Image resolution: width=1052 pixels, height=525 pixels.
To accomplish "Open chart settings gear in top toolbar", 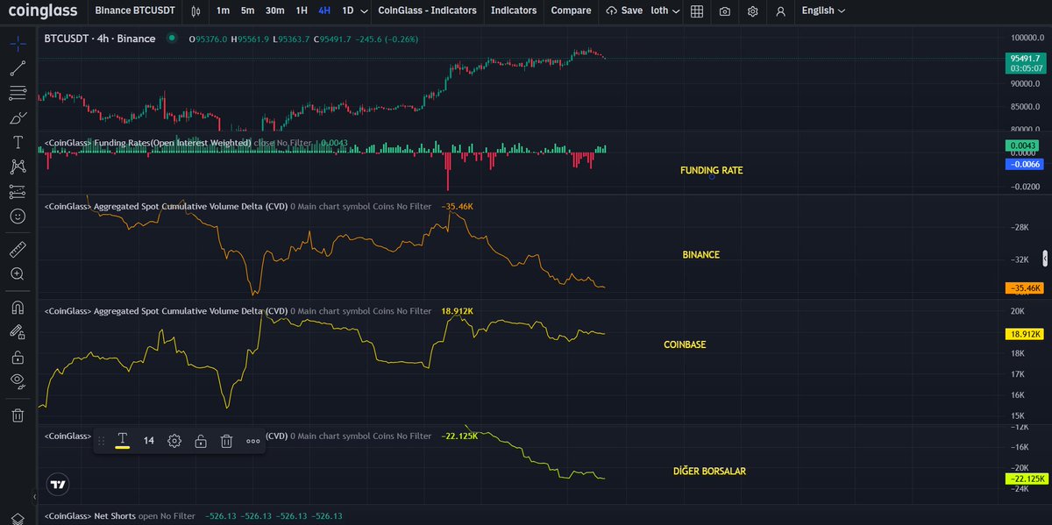I will tap(753, 11).
